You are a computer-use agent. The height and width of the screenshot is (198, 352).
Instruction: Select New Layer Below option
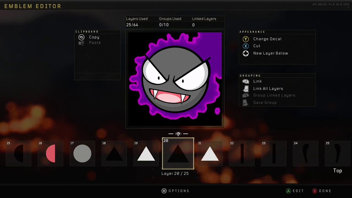click(x=271, y=53)
